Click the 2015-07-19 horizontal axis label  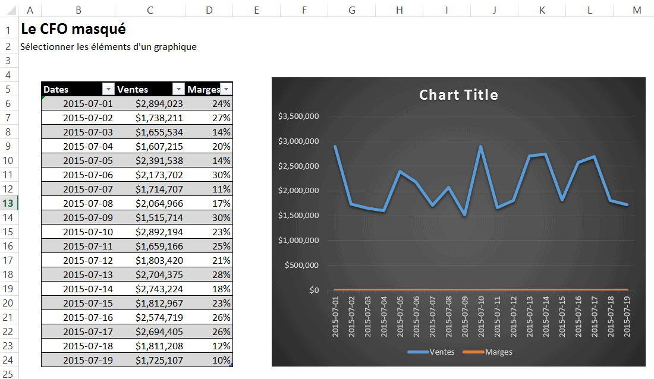(x=626, y=317)
